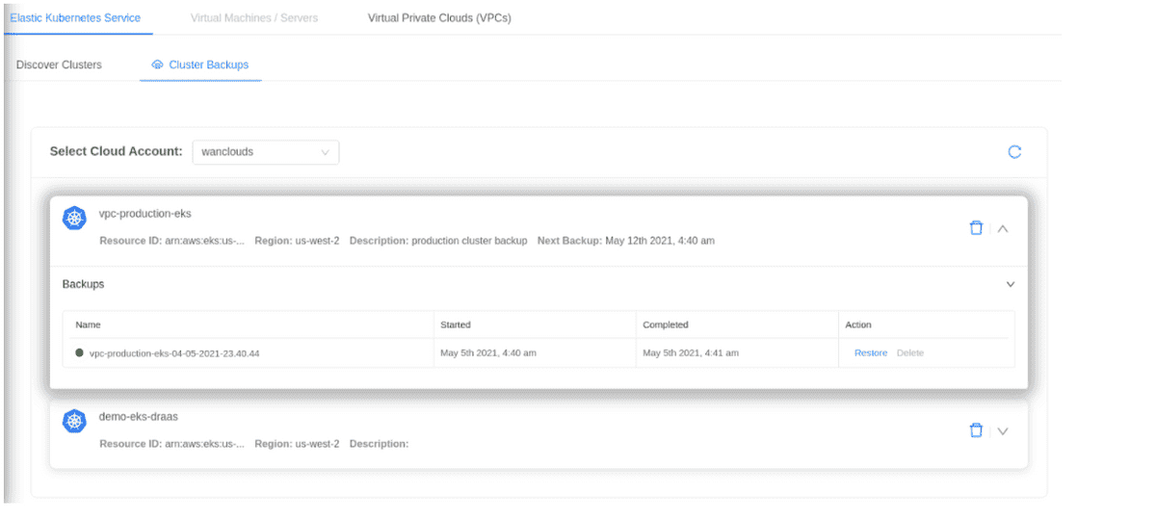The width and height of the screenshot is (1156, 520).
Task: Click the demo-eks-draas cluster title
Action: click(139, 416)
